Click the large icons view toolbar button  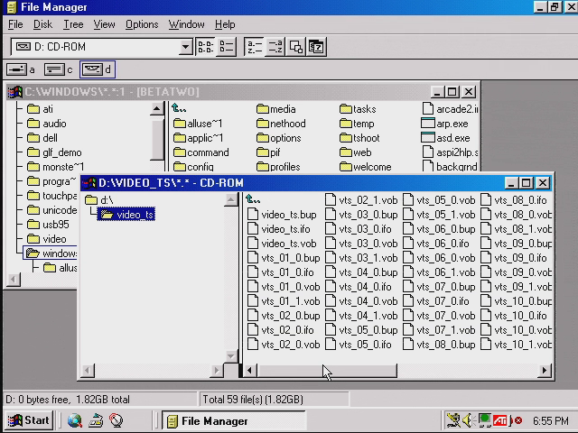205,47
